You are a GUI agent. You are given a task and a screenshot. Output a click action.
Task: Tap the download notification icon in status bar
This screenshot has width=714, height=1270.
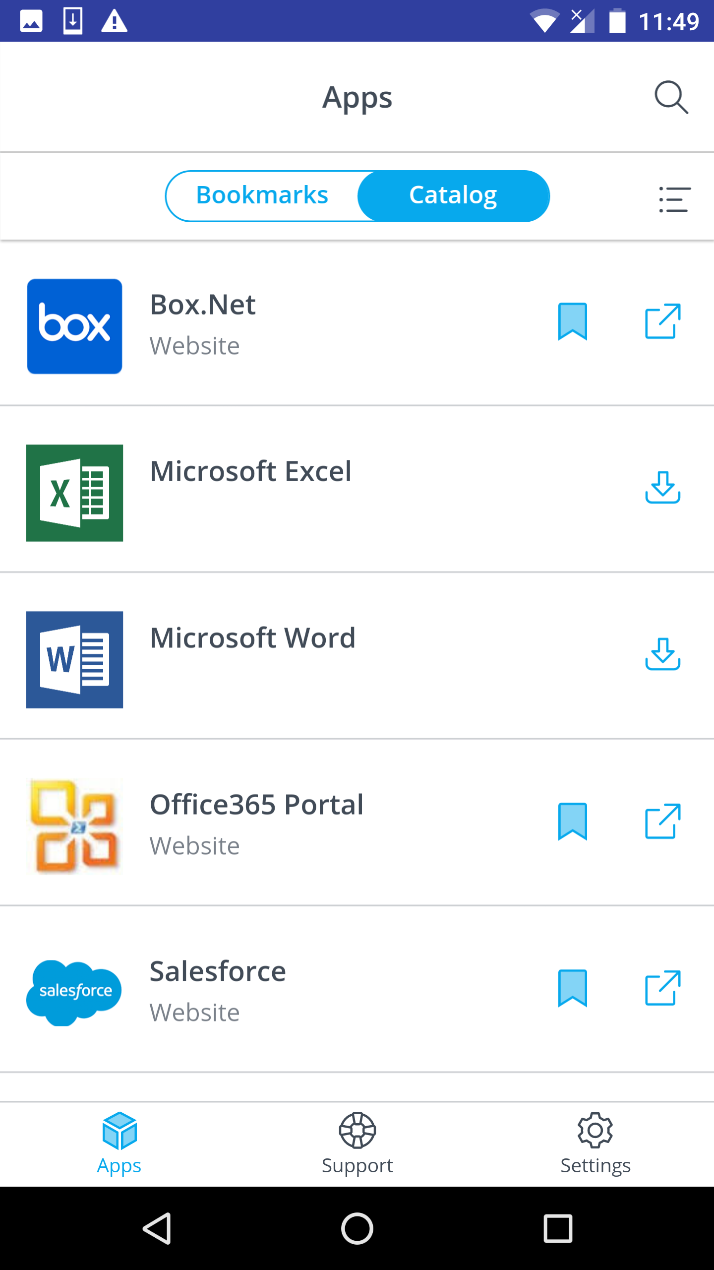73,21
